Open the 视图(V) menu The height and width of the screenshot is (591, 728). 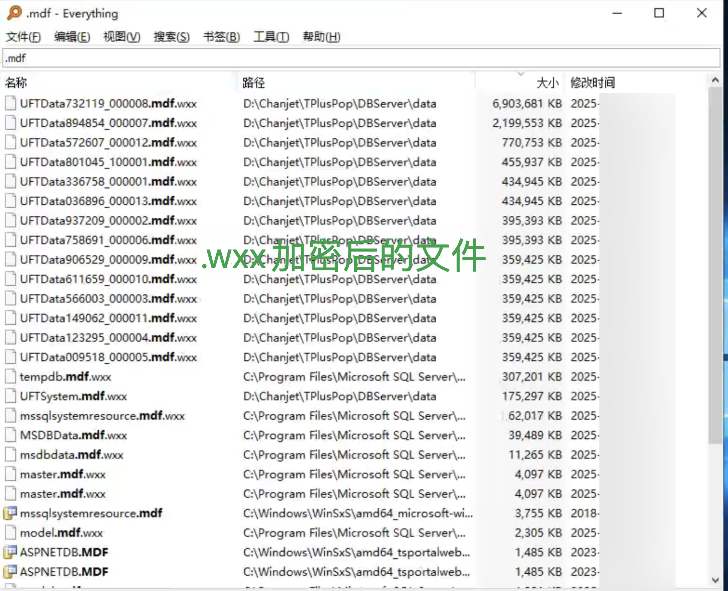[122, 37]
